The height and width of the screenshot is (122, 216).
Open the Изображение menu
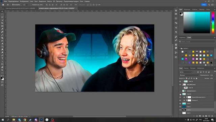tap(24, 1)
